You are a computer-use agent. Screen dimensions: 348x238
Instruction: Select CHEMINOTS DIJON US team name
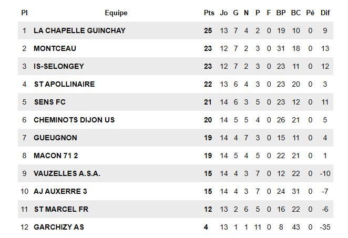coord(74,120)
